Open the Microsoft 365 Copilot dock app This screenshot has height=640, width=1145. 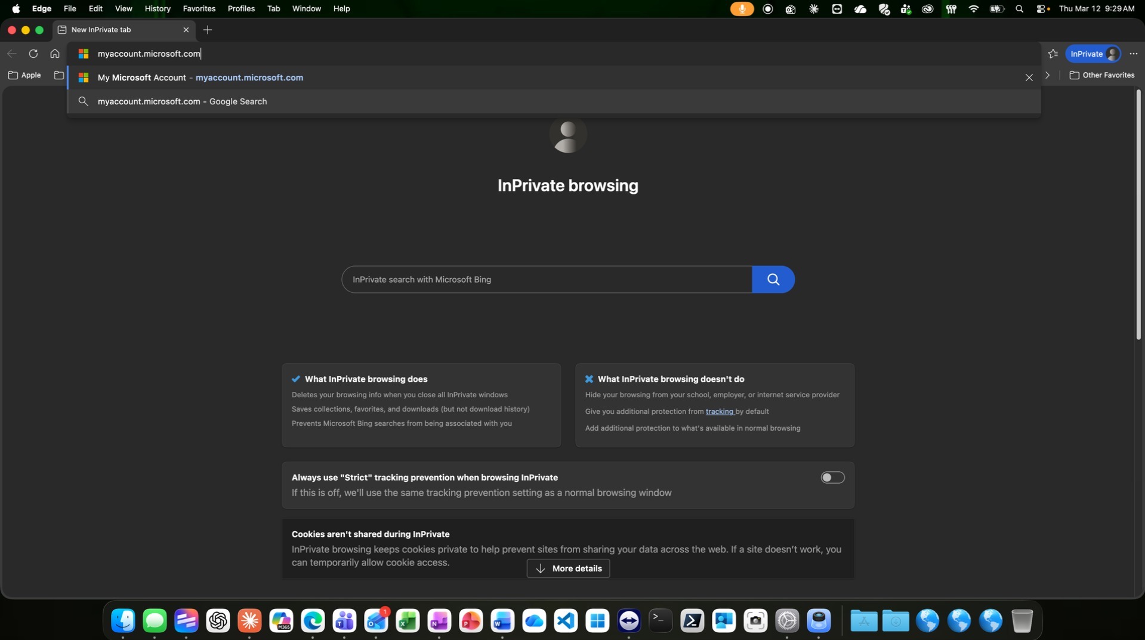point(282,621)
